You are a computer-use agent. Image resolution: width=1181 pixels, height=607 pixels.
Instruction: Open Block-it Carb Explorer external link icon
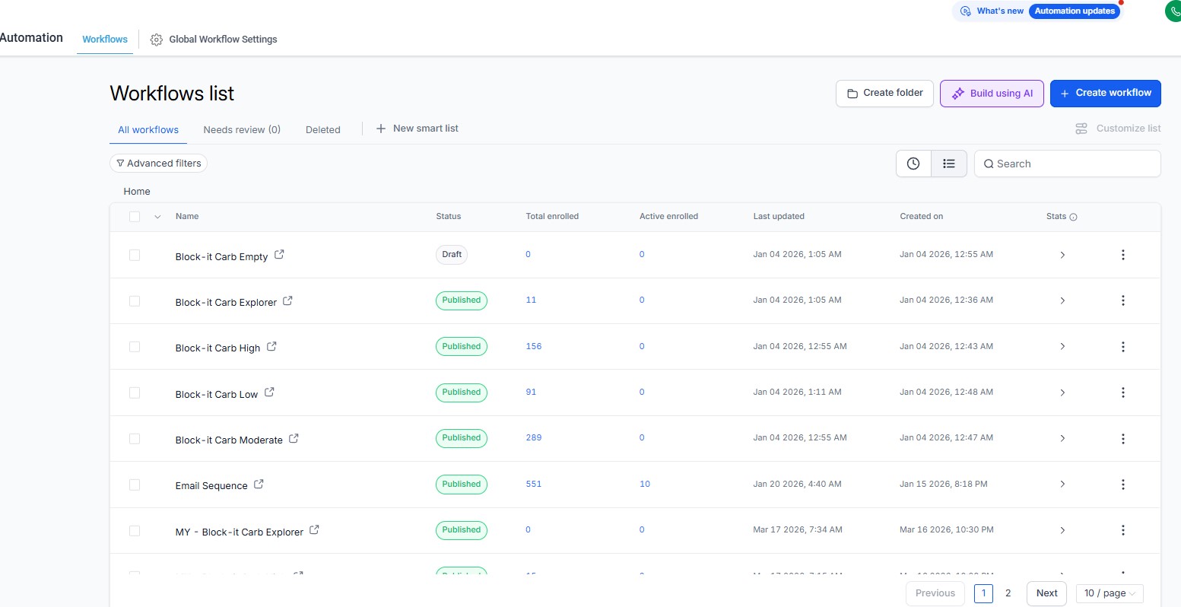tap(287, 300)
